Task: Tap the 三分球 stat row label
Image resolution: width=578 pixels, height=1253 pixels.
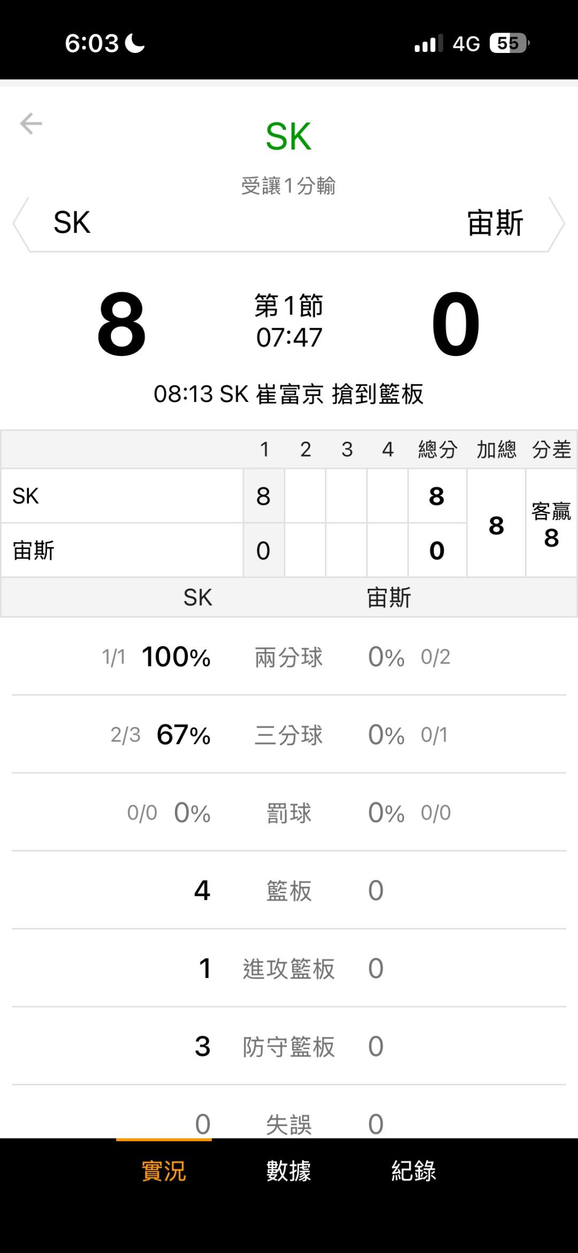Action: coord(288,735)
